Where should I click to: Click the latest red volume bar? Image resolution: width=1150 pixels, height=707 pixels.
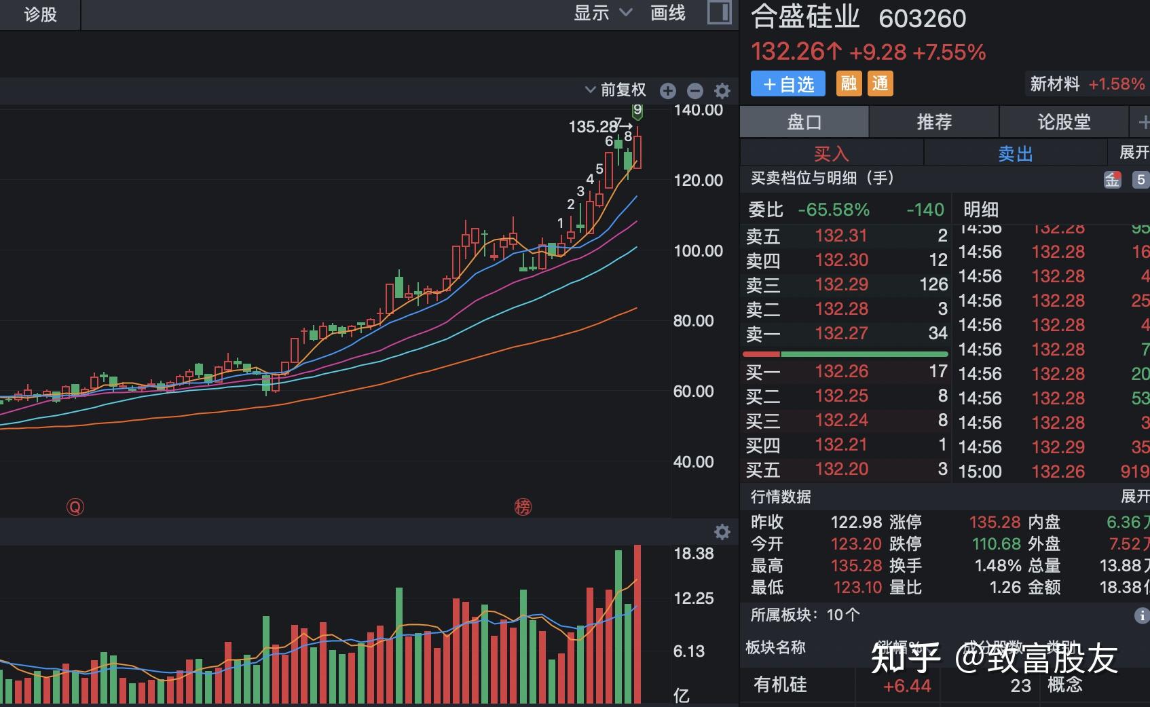[x=637, y=624]
